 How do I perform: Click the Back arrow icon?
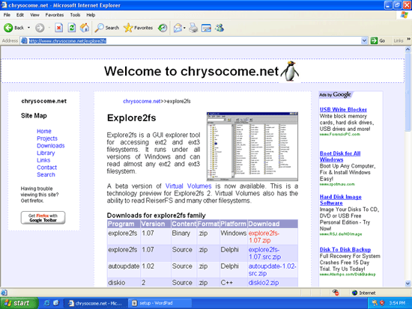pyautogui.click(x=8, y=28)
